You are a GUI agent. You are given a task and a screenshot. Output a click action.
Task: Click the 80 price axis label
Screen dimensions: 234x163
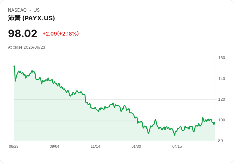(220, 141)
